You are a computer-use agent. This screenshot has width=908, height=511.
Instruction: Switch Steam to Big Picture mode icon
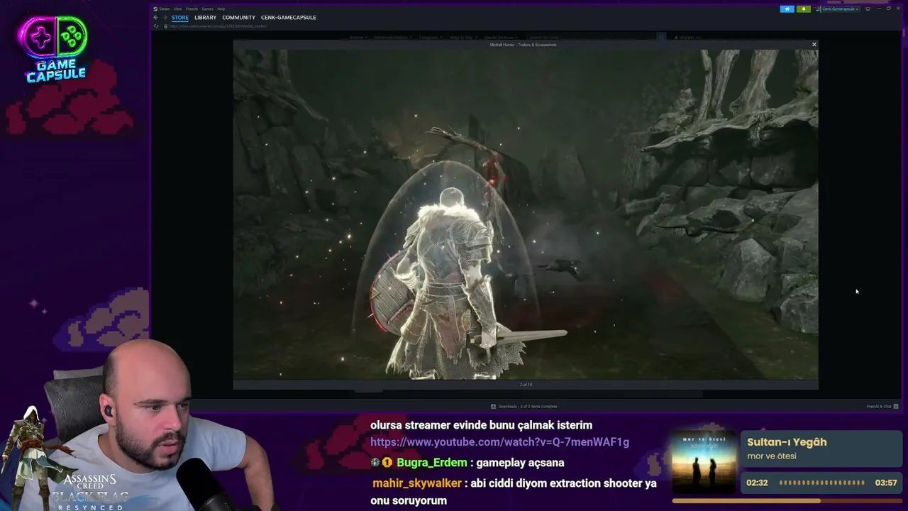868,9
